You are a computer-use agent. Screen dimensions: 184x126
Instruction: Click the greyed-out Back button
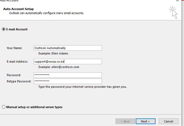pyautogui.click(x=125, y=121)
